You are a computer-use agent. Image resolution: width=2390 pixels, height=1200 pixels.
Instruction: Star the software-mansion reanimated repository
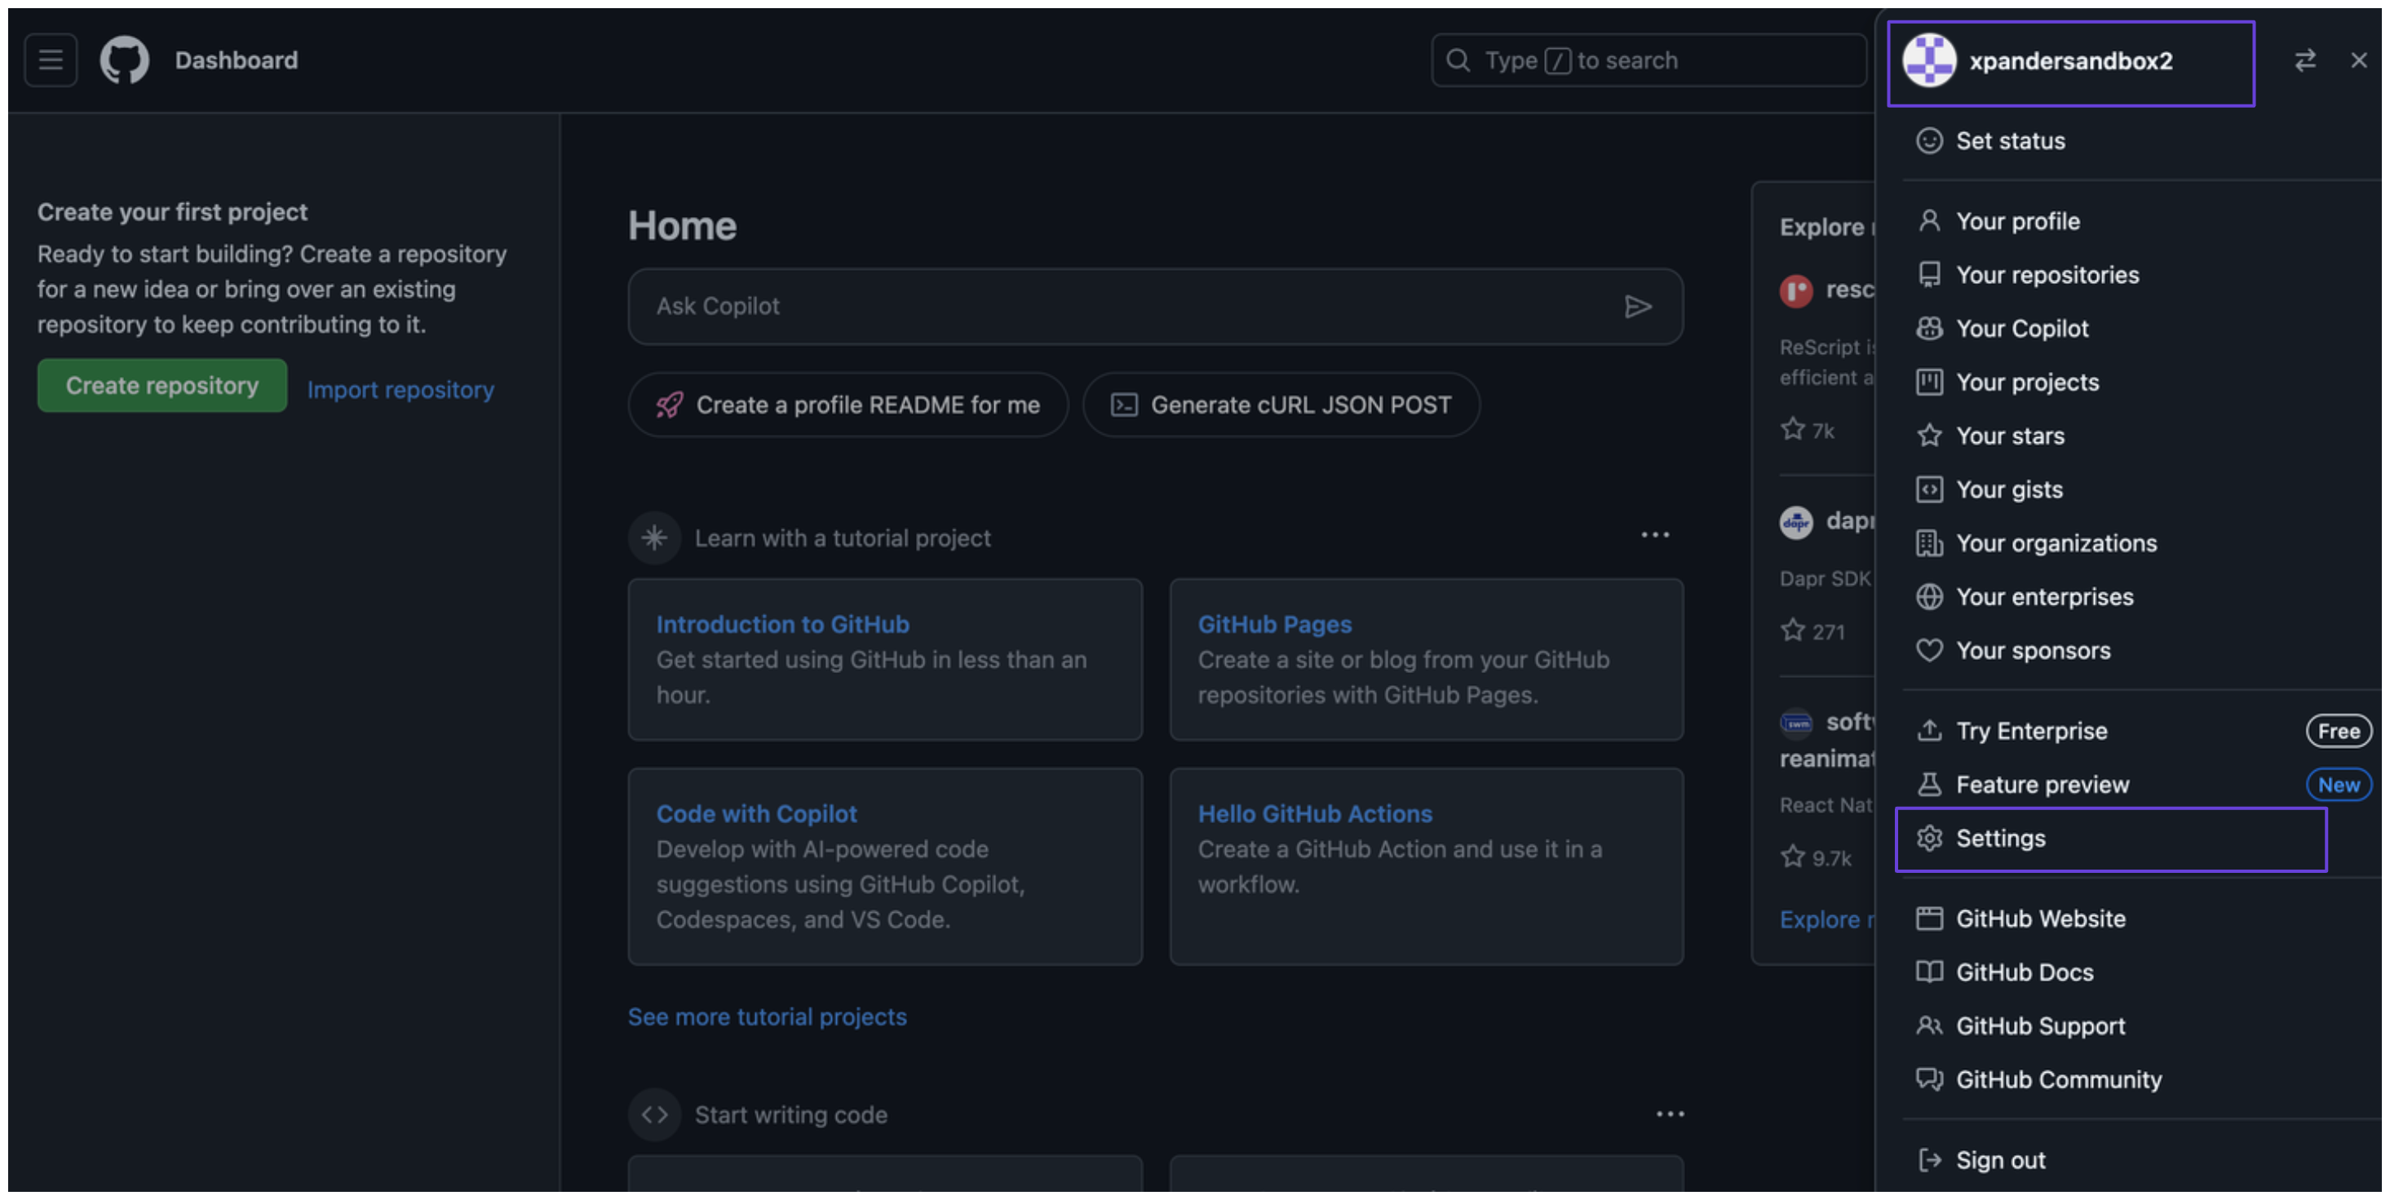point(1793,857)
